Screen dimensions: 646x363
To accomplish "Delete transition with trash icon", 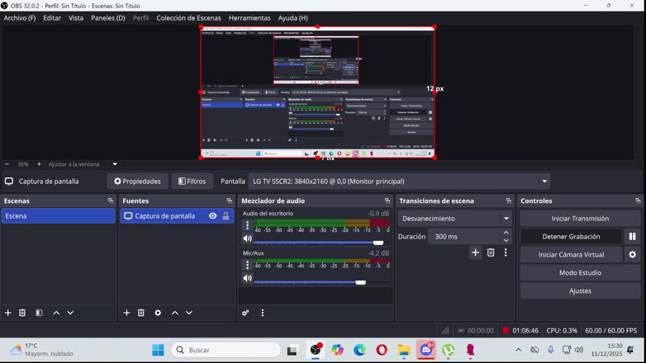I will tap(491, 252).
